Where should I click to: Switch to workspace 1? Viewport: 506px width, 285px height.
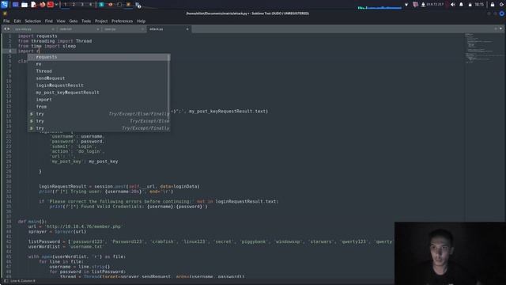point(65,5)
